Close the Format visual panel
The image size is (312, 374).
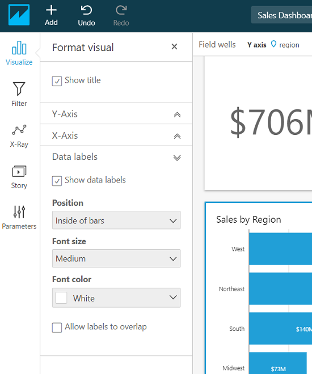pos(174,46)
